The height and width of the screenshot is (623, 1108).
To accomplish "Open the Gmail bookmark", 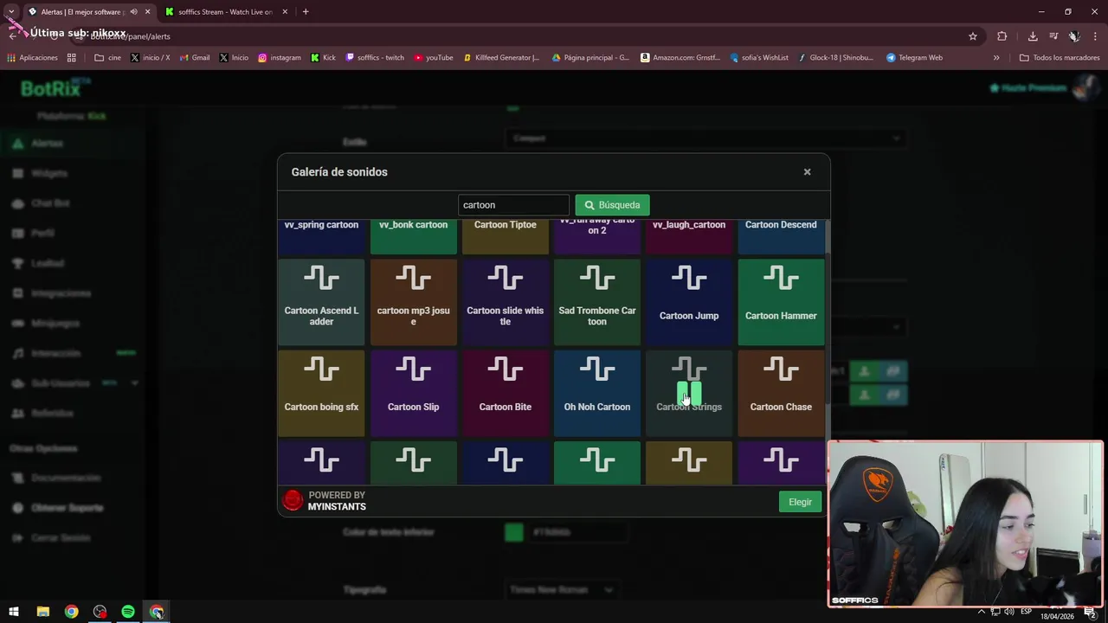I will point(195,58).
